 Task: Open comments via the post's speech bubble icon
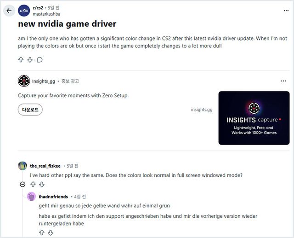pos(40,60)
